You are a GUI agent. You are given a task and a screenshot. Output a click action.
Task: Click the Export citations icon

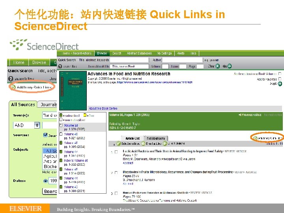(x=164, y=144)
